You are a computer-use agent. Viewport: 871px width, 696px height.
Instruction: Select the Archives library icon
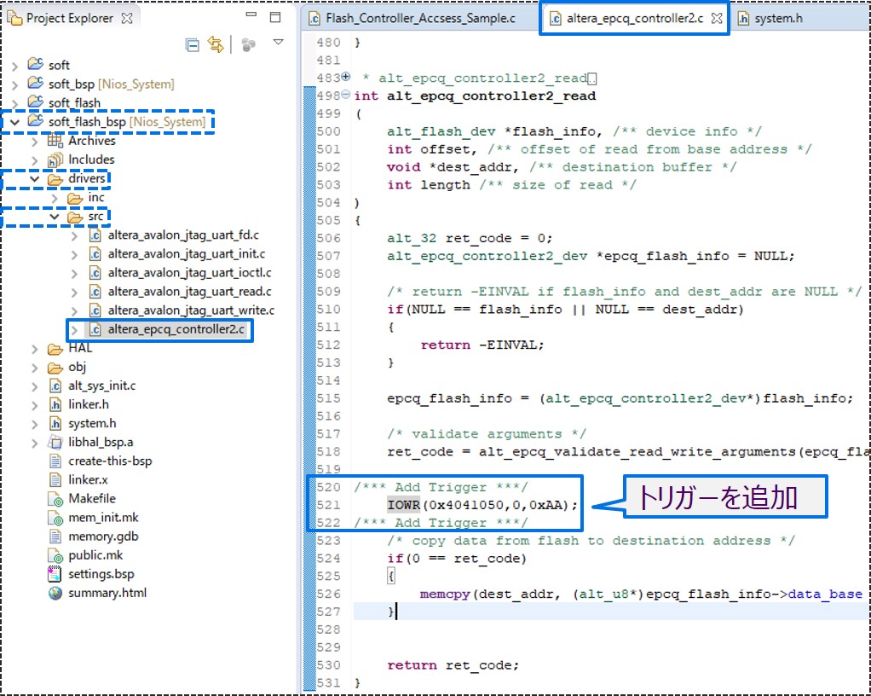(x=55, y=141)
